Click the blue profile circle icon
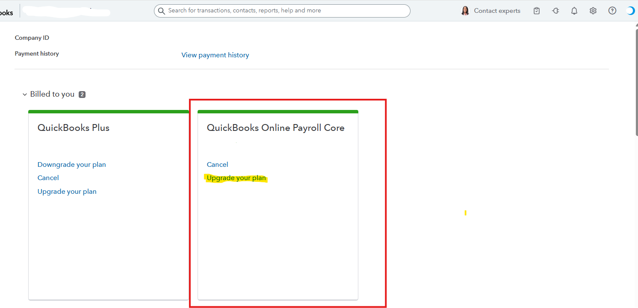This screenshot has height=308, width=638. tap(631, 11)
